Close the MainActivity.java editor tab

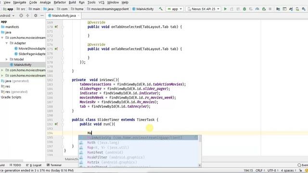click(78, 15)
